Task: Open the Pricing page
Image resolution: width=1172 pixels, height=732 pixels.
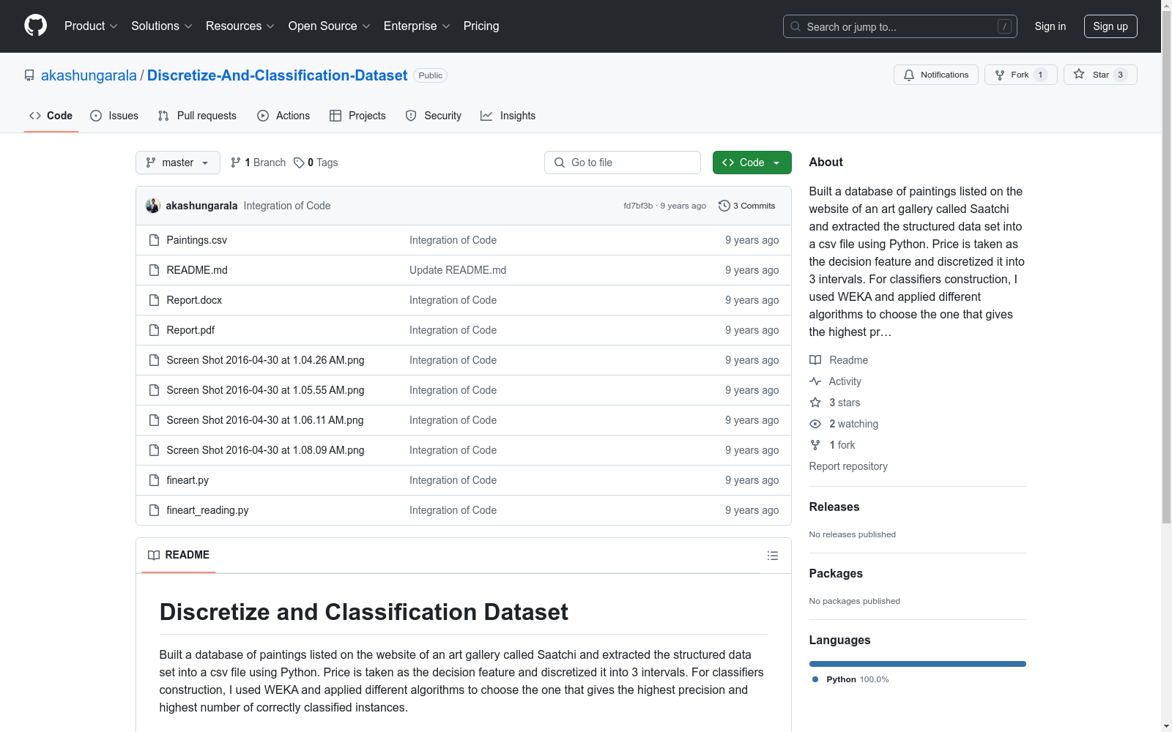Action: tap(481, 26)
